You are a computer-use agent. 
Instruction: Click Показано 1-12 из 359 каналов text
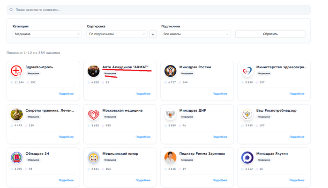(33, 53)
